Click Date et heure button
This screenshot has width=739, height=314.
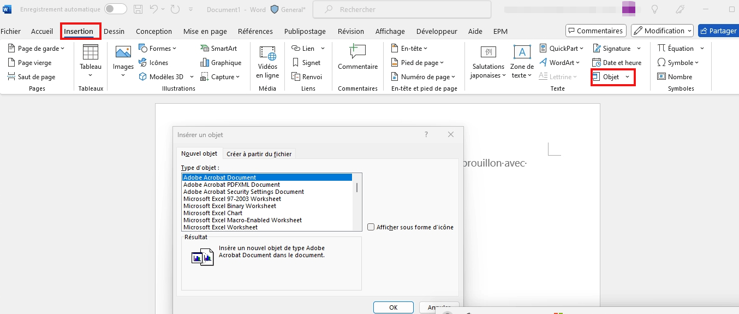point(617,63)
